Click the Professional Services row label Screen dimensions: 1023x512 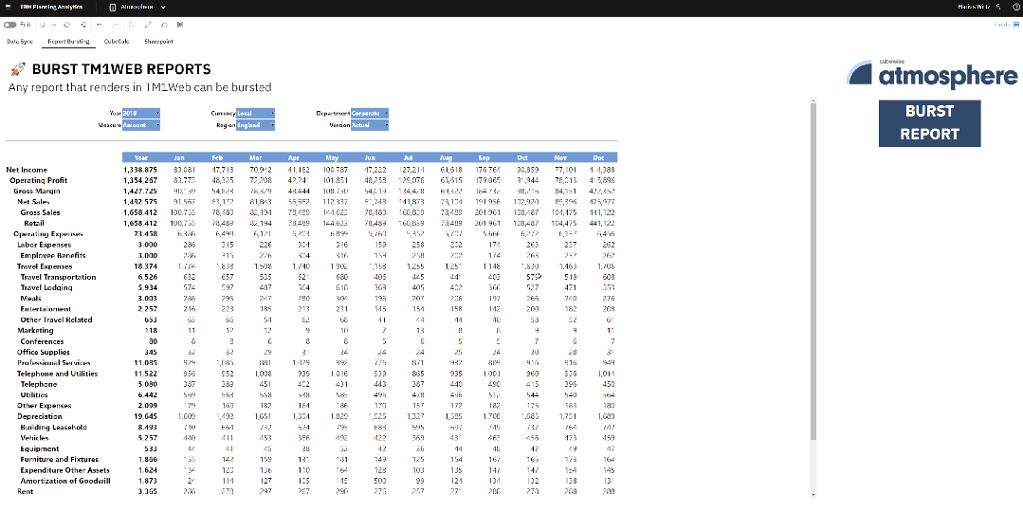(53, 362)
